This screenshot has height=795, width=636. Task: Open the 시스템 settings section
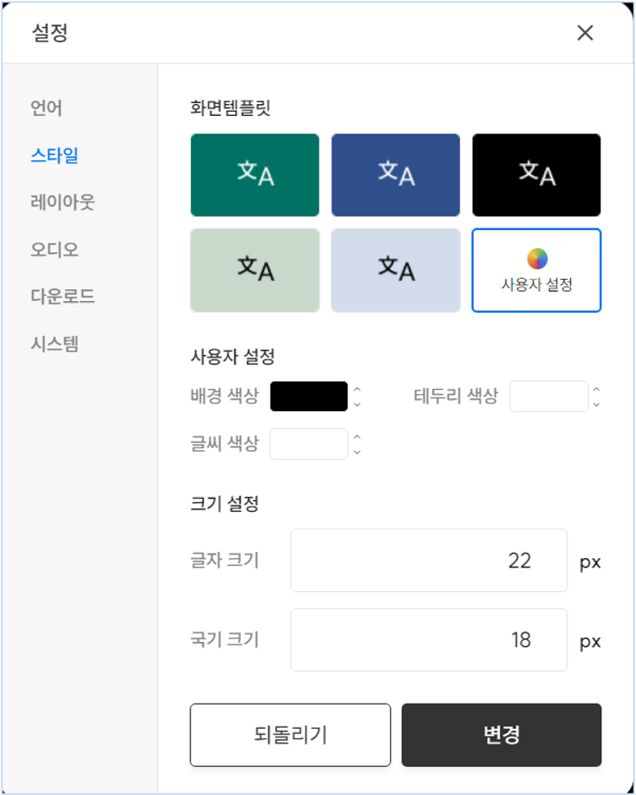click(x=54, y=344)
